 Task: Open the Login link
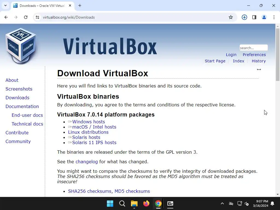point(231,55)
